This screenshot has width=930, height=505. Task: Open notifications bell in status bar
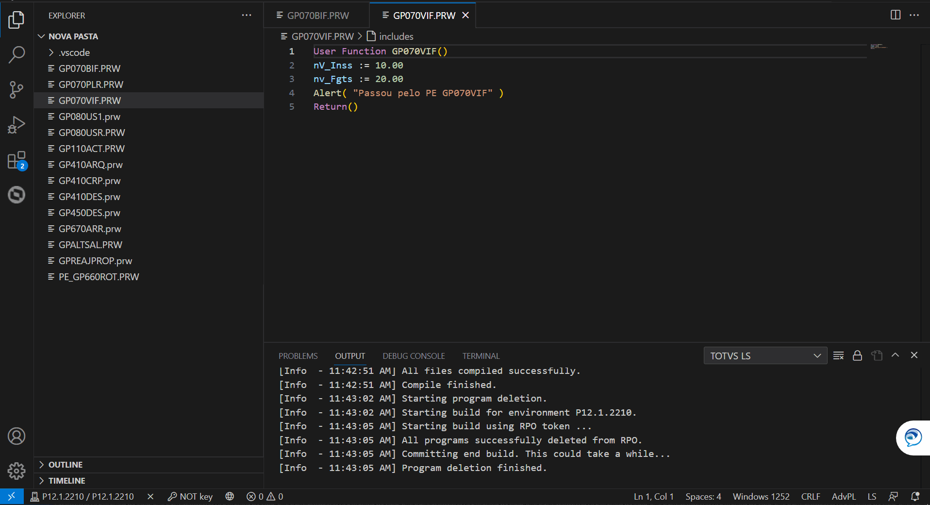click(x=915, y=497)
